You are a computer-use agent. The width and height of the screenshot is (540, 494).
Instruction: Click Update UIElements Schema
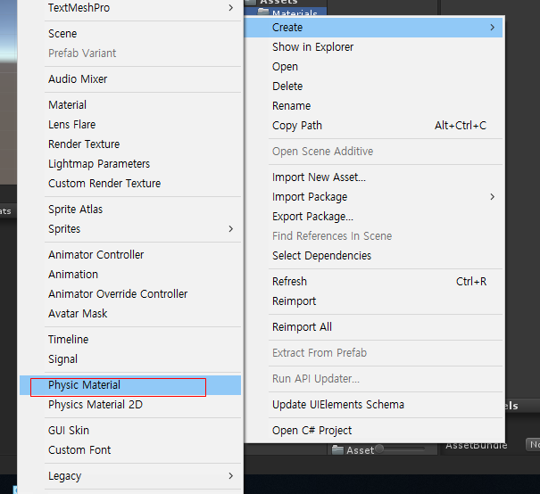click(x=374, y=405)
